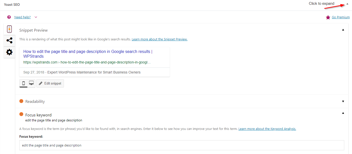Image resolution: width=352 pixels, height=154 pixels.
Task: Collapse the Focus keyword section
Action: click(x=343, y=113)
